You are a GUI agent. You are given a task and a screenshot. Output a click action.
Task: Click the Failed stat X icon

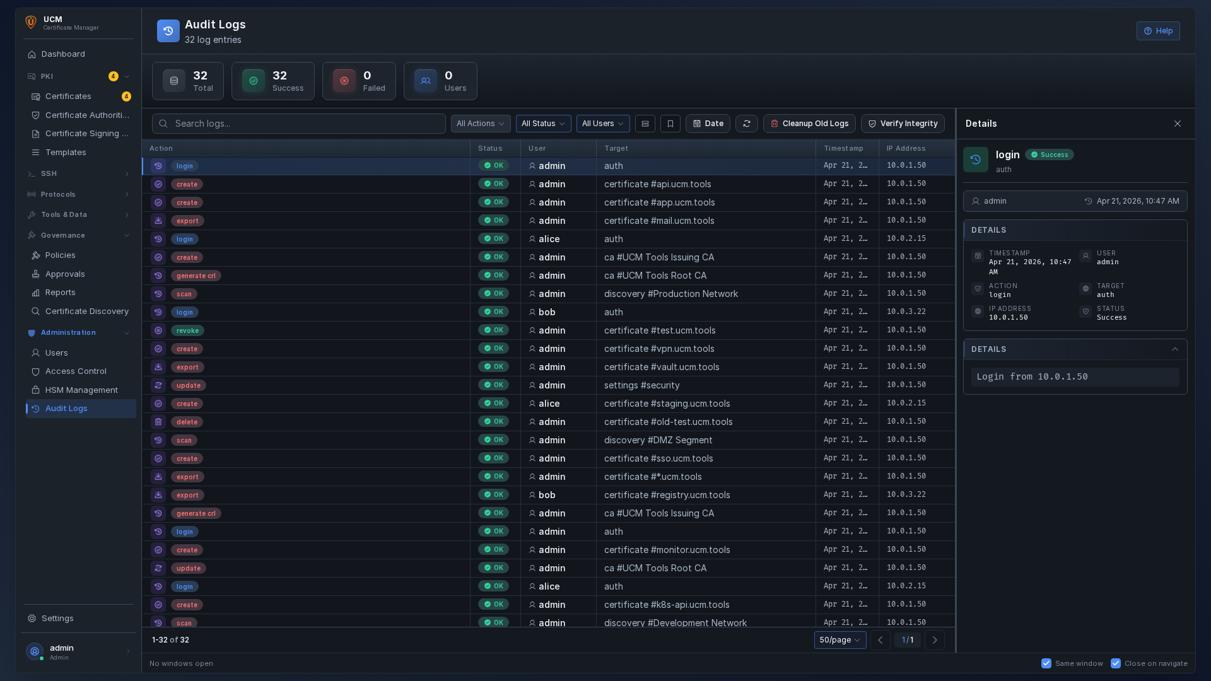[344, 81]
